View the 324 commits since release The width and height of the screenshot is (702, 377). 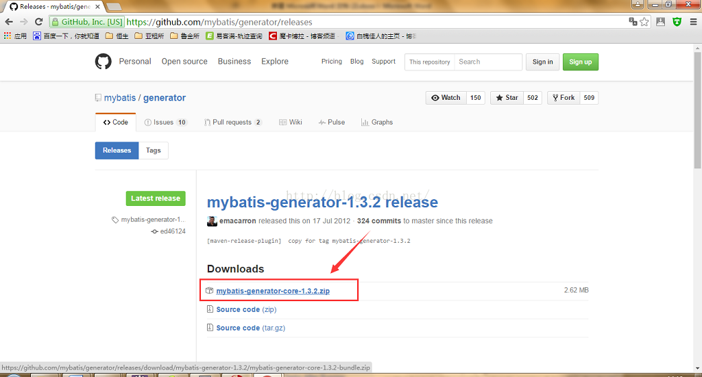378,221
